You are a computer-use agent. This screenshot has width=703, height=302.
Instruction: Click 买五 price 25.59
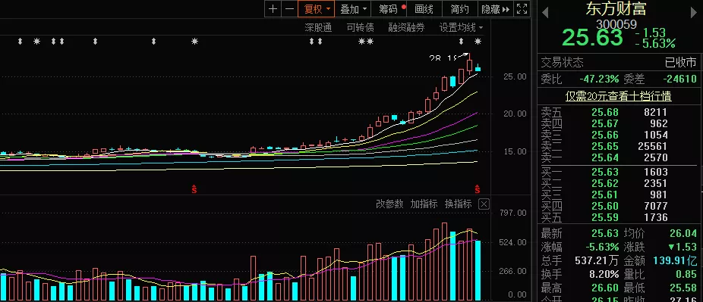click(605, 217)
